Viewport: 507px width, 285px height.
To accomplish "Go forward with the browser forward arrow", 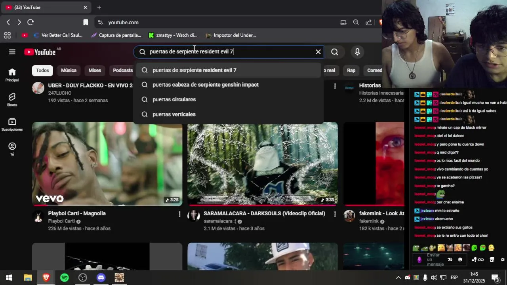I will (19, 23).
